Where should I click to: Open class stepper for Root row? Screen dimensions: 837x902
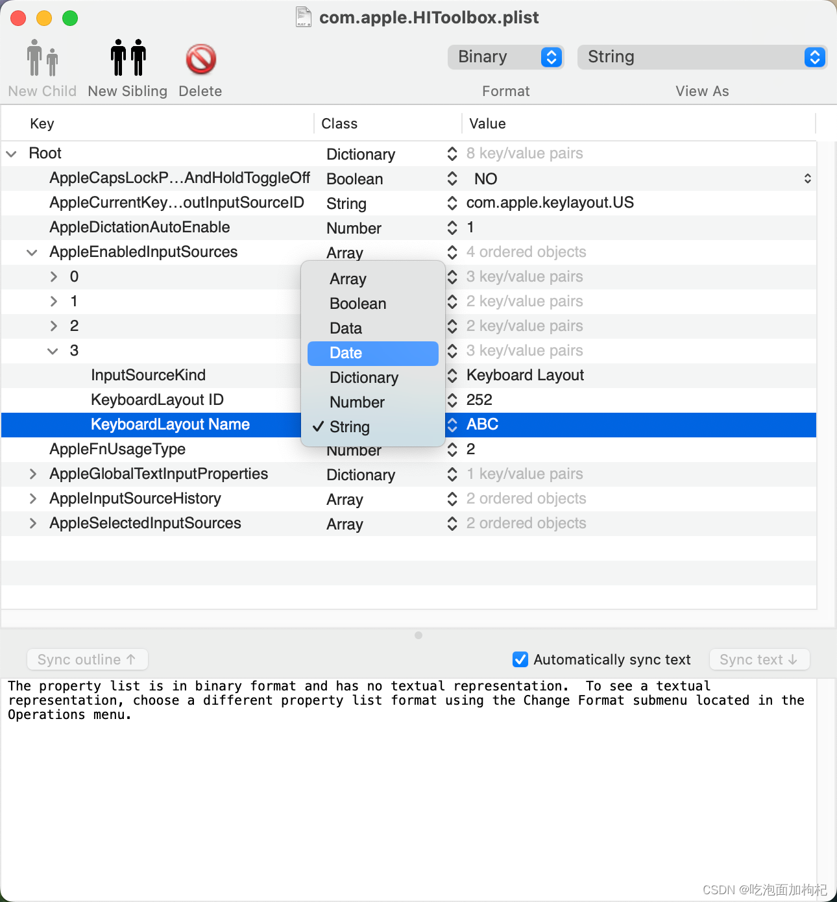tap(452, 154)
